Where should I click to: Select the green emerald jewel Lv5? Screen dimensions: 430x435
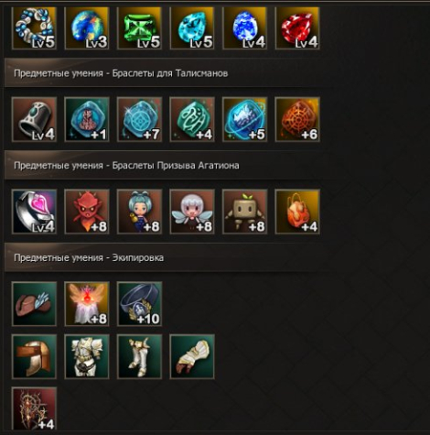pyautogui.click(x=139, y=28)
